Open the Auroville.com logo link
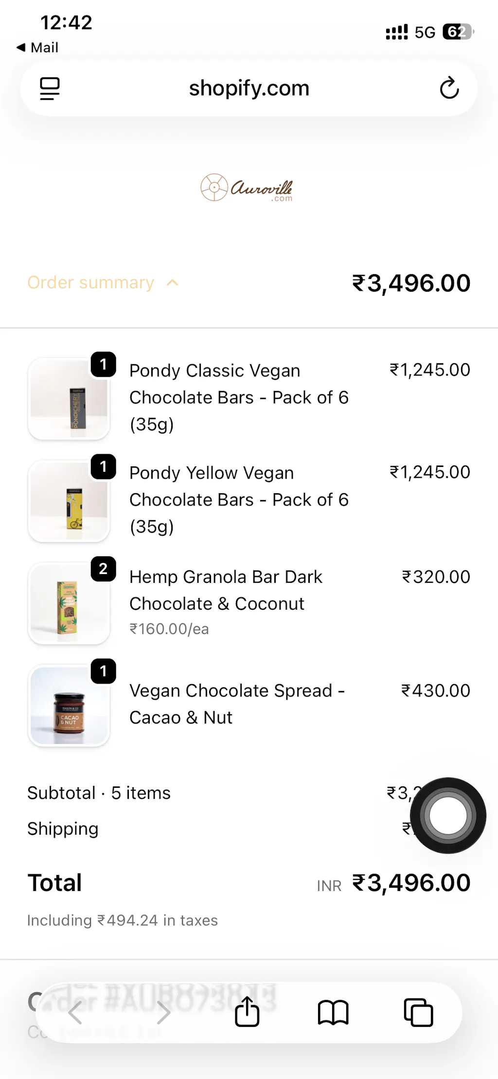This screenshot has width=498, height=1079. pyautogui.click(x=247, y=188)
